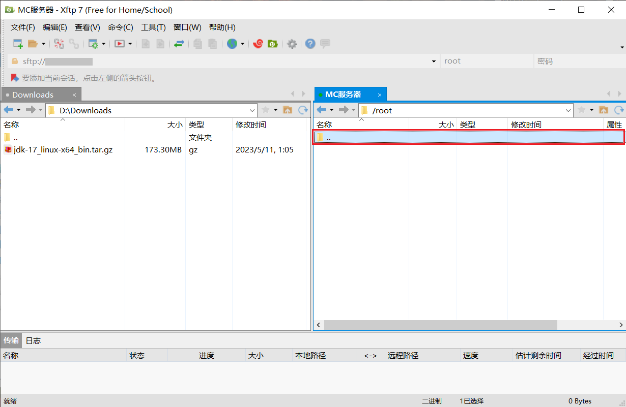Click the globe encoding icon
Screen dimensions: 626x407
pos(233,44)
